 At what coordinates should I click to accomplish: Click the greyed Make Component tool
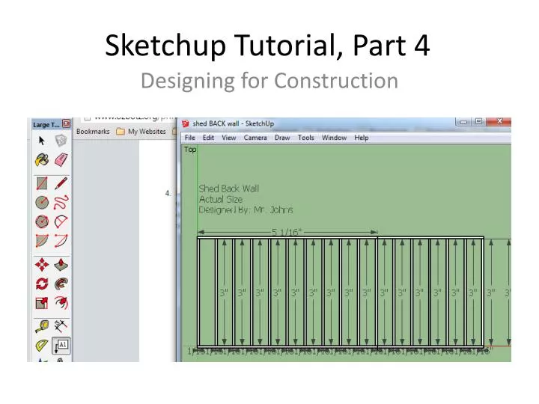pyautogui.click(x=61, y=141)
